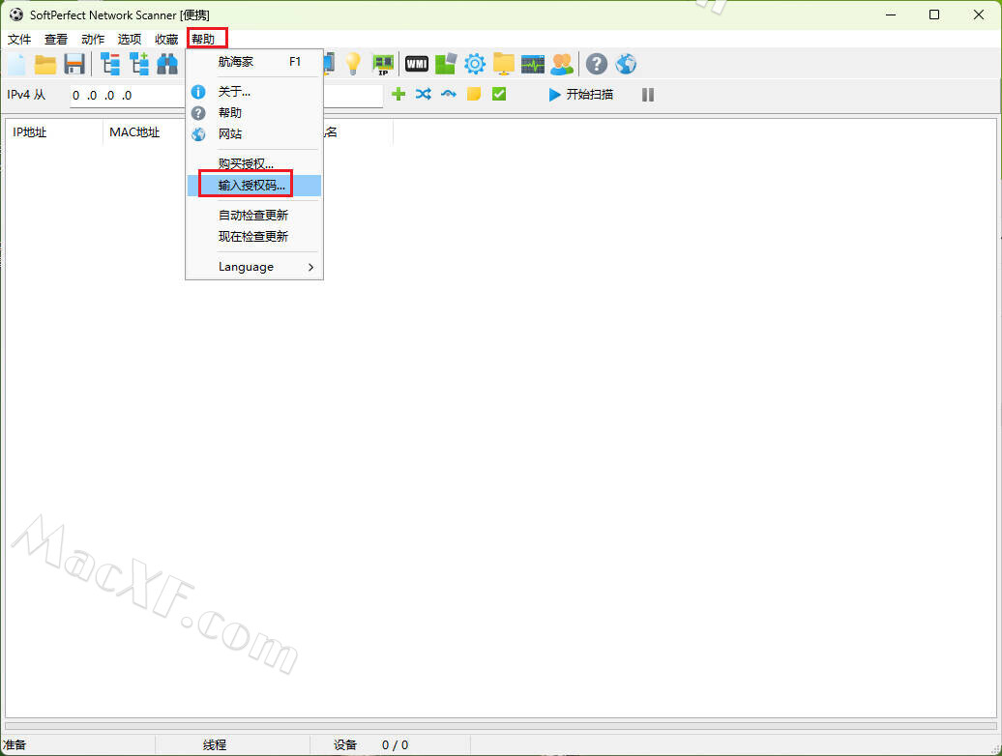
Task: Choose 现在检查更新 from the help menu
Action: coord(254,236)
